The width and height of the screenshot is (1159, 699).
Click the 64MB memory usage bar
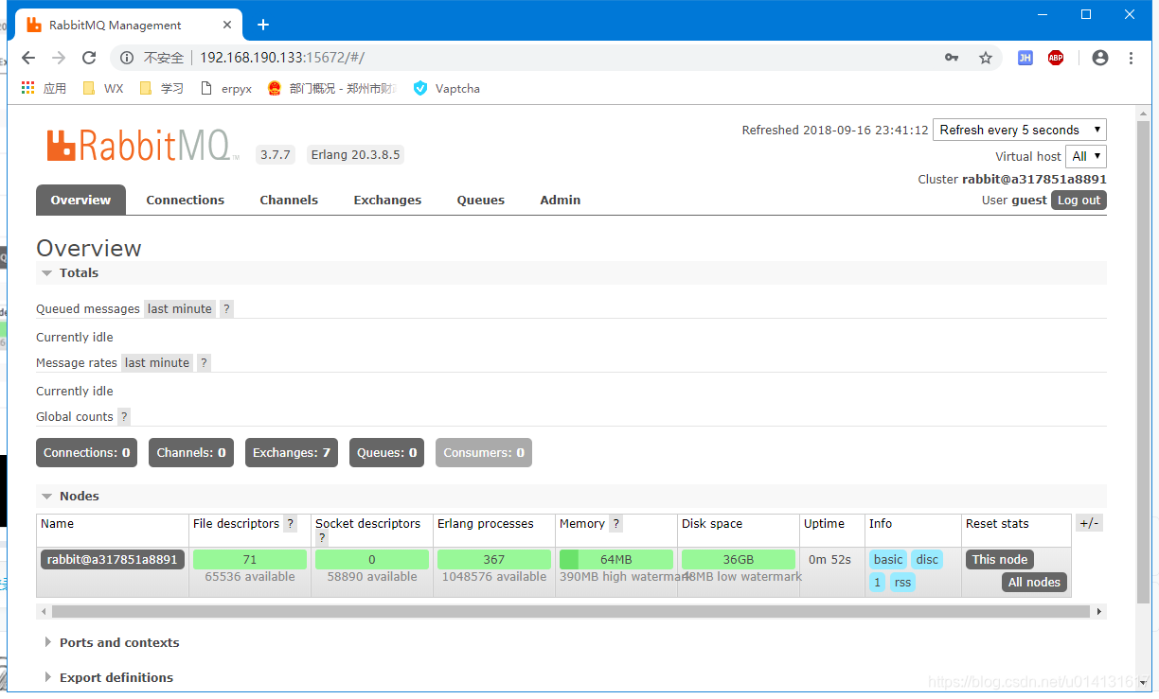point(616,560)
